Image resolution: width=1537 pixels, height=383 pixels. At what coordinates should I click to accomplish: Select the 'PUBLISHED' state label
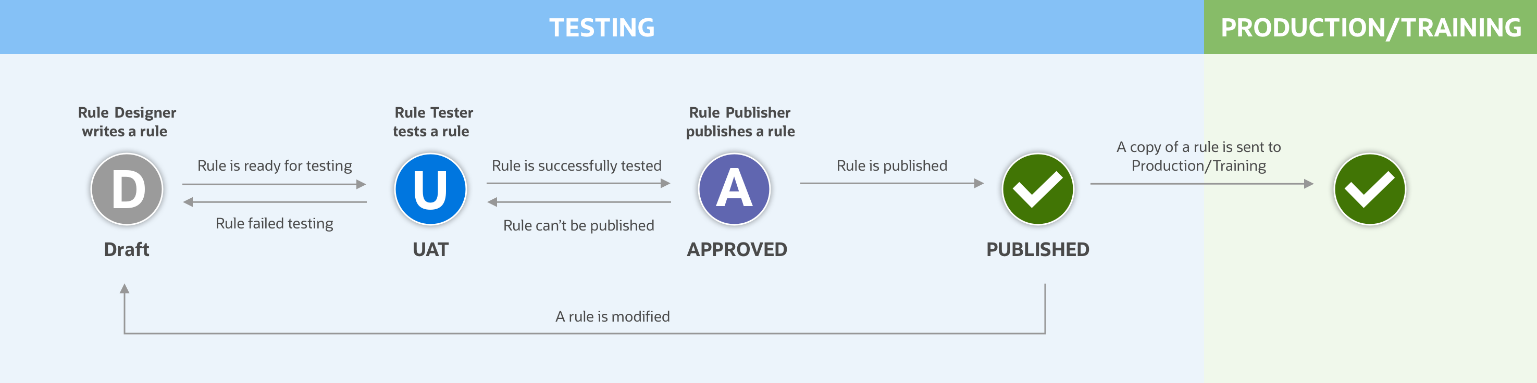[x=1037, y=250]
